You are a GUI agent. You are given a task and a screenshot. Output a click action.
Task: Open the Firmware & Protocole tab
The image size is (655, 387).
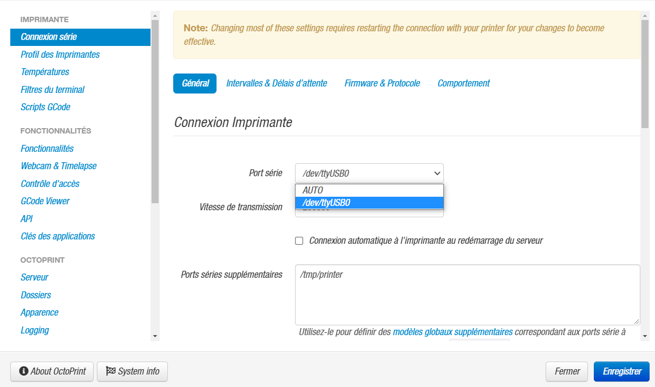point(382,83)
